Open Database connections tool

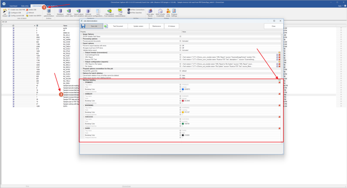coord(60,13)
